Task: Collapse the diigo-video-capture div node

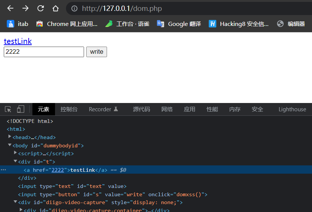Action: (15, 202)
